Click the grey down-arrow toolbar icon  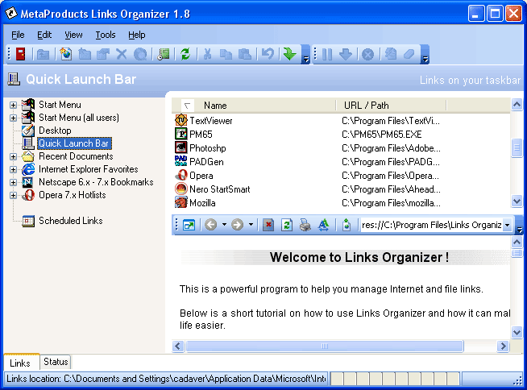(346, 54)
